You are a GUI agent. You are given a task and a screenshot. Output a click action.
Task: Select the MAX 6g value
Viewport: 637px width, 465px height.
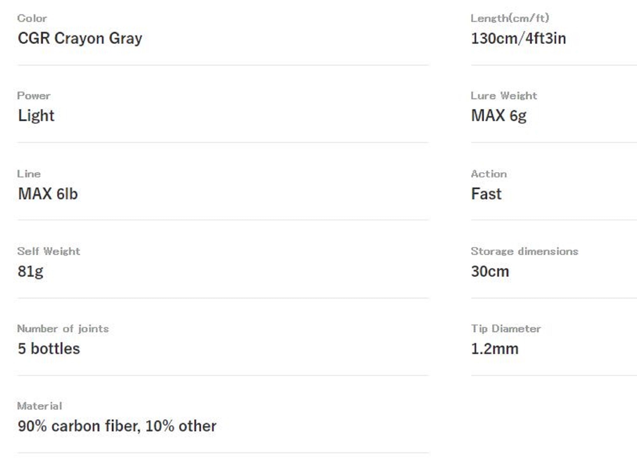click(x=499, y=116)
